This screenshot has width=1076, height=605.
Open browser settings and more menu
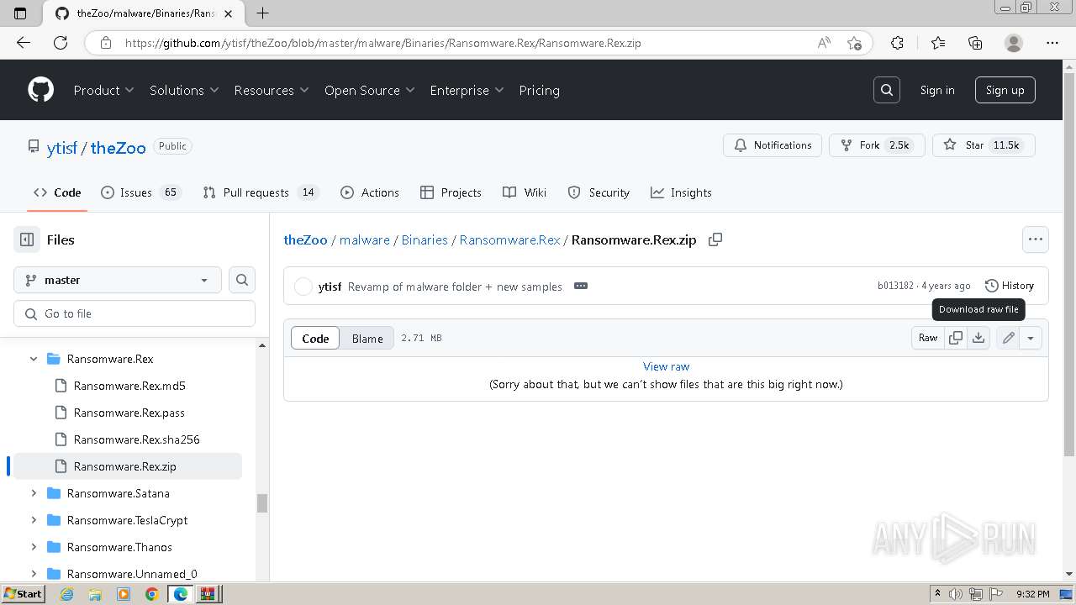(1052, 43)
